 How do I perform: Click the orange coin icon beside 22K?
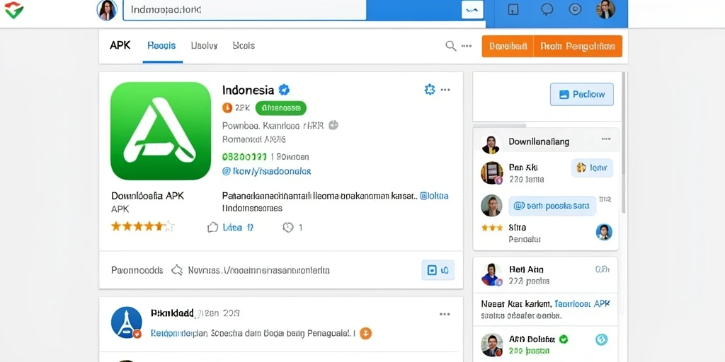(227, 108)
